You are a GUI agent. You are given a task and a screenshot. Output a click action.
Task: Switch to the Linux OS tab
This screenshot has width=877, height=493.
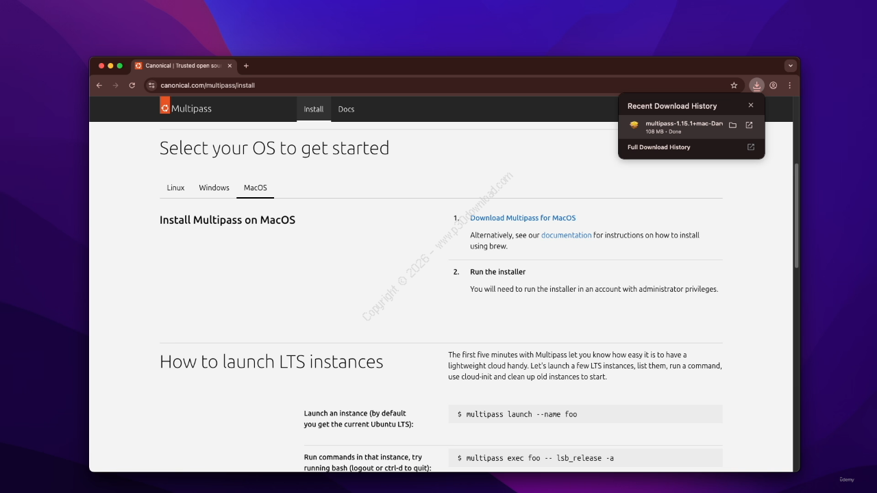(x=175, y=188)
